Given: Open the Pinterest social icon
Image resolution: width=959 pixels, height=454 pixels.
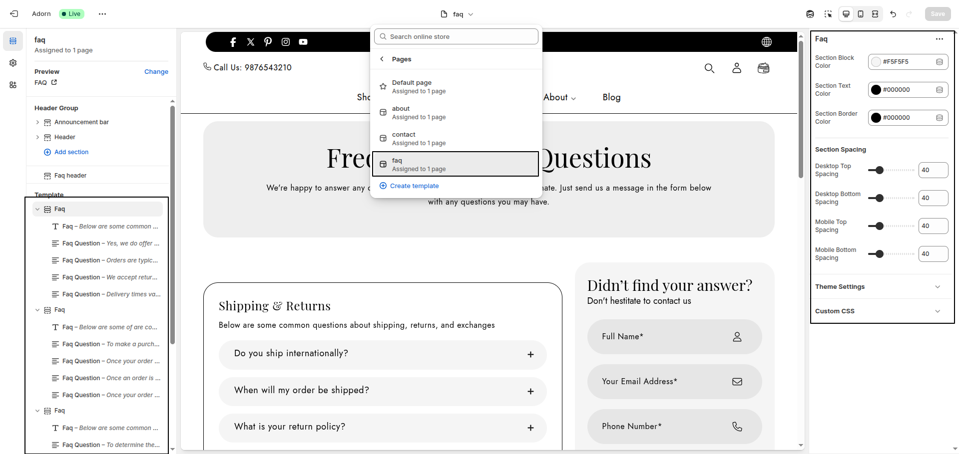Looking at the screenshot, I should coord(268,42).
